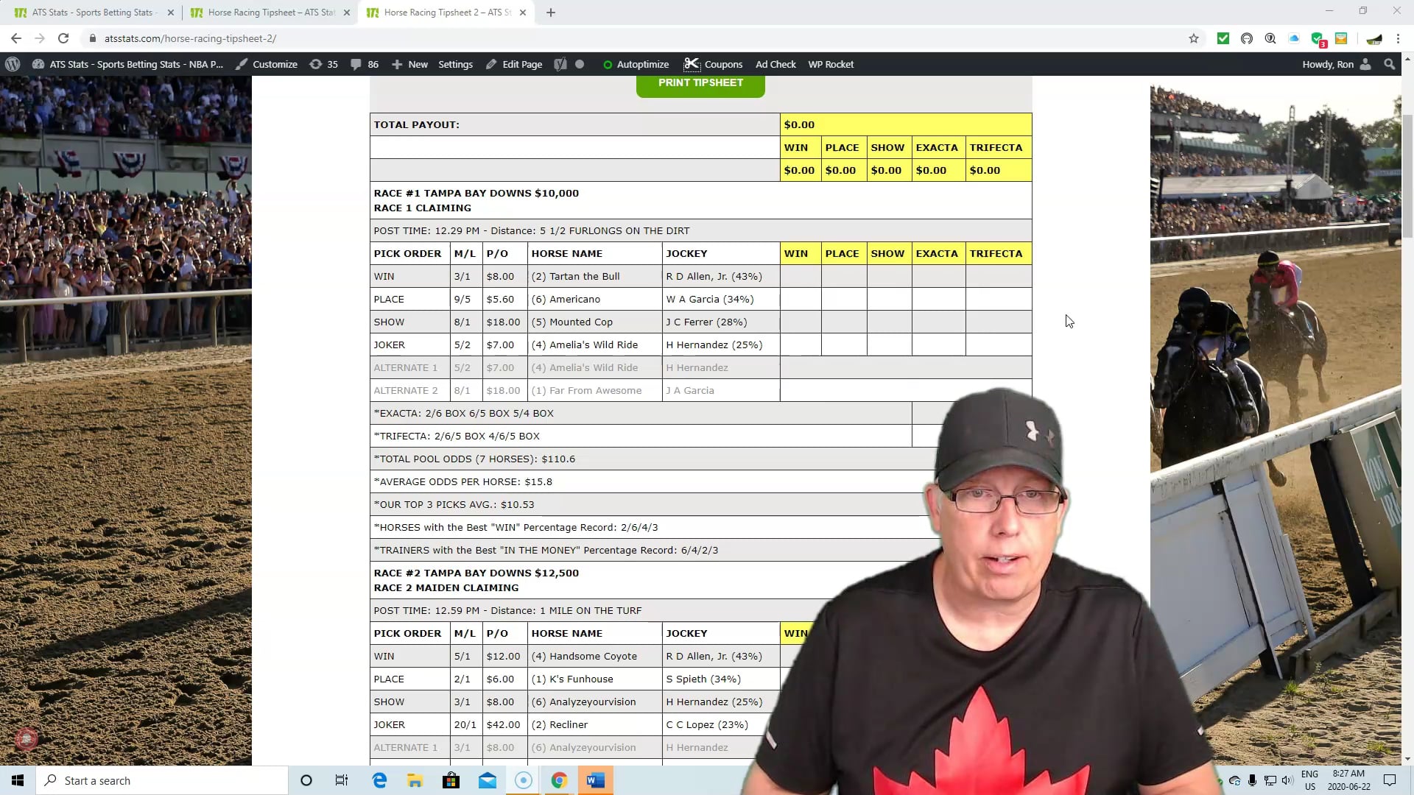Screen dimensions: 1414x795
Task: Click the Windows taskbar search box
Action: 162,780
